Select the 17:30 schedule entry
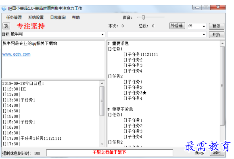This screenshot has width=234, height=159. [11, 144]
